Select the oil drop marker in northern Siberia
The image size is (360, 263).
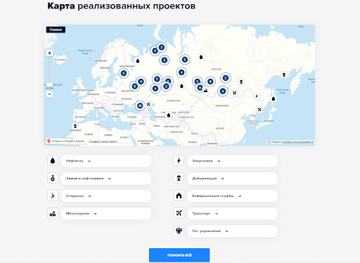pyautogui.click(x=201, y=57)
